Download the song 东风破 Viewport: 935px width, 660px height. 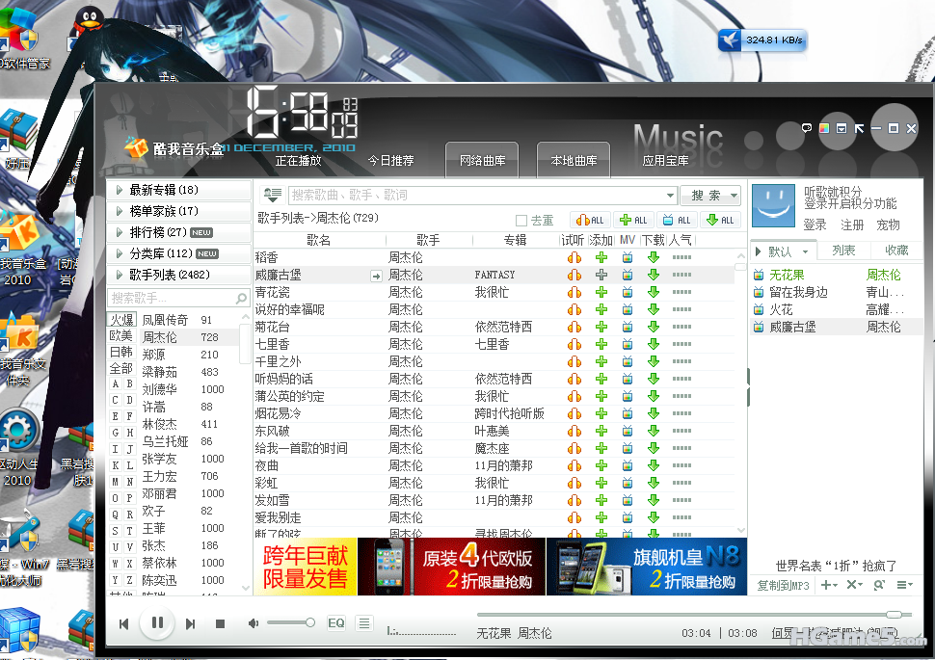[x=654, y=431]
